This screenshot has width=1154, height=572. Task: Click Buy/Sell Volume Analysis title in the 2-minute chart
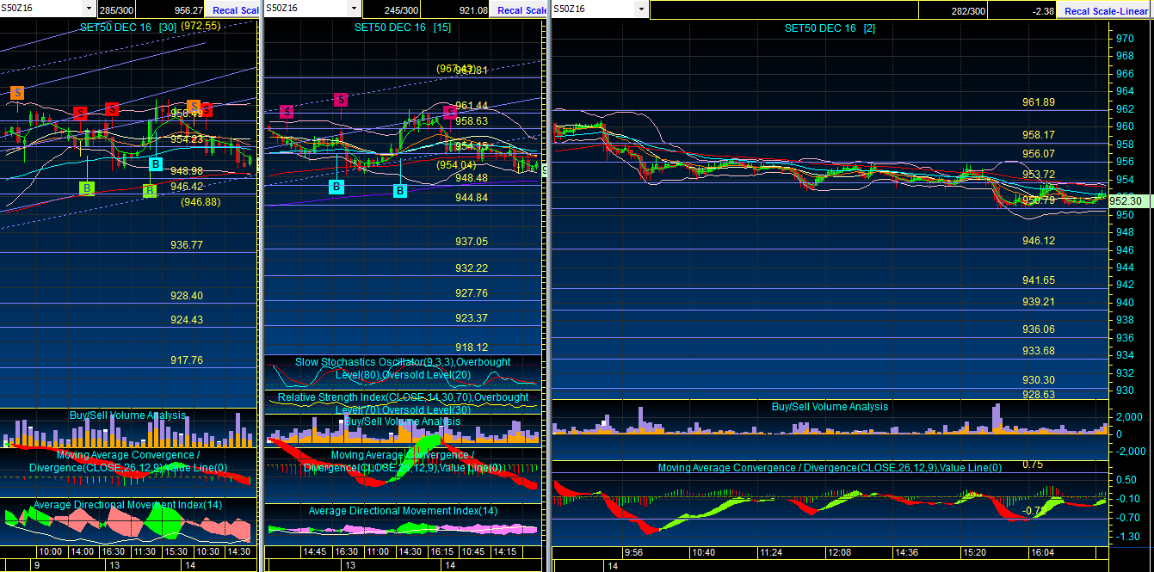point(830,406)
